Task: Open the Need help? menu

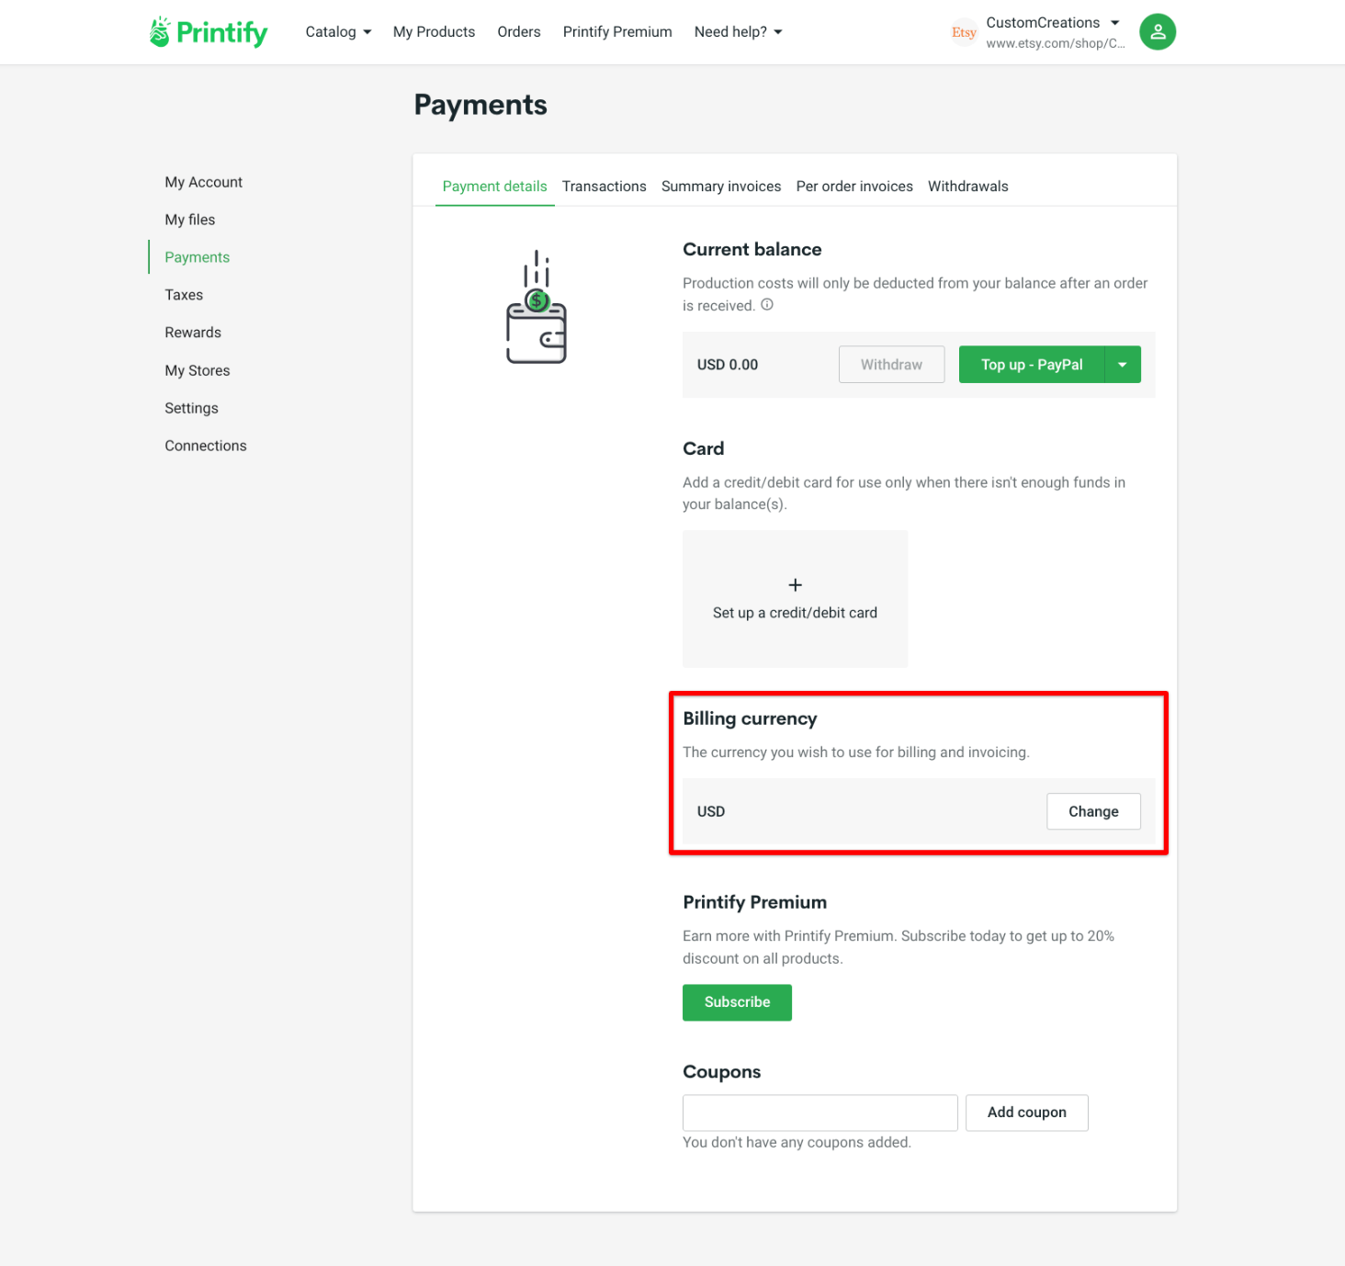Action: [x=737, y=31]
